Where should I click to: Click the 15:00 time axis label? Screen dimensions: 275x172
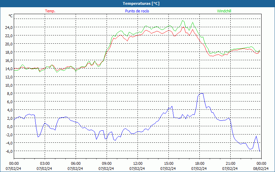[168, 164]
